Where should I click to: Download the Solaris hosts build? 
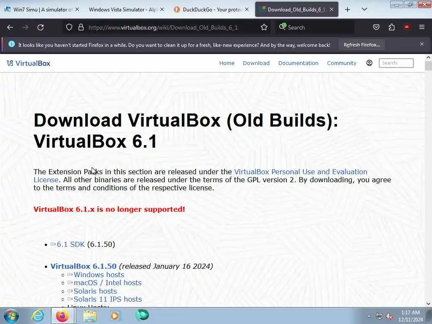point(95,291)
